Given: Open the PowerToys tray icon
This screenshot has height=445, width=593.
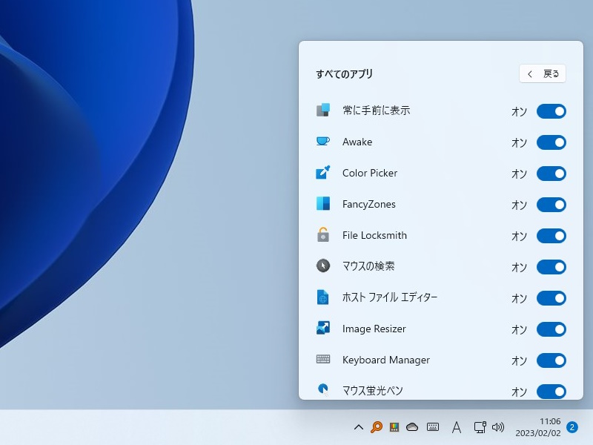Looking at the screenshot, I should click(394, 427).
